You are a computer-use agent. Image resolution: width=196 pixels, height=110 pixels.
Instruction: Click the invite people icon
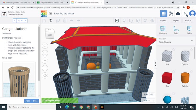click(186, 14)
